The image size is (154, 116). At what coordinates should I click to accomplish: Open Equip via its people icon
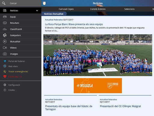point(5,17)
